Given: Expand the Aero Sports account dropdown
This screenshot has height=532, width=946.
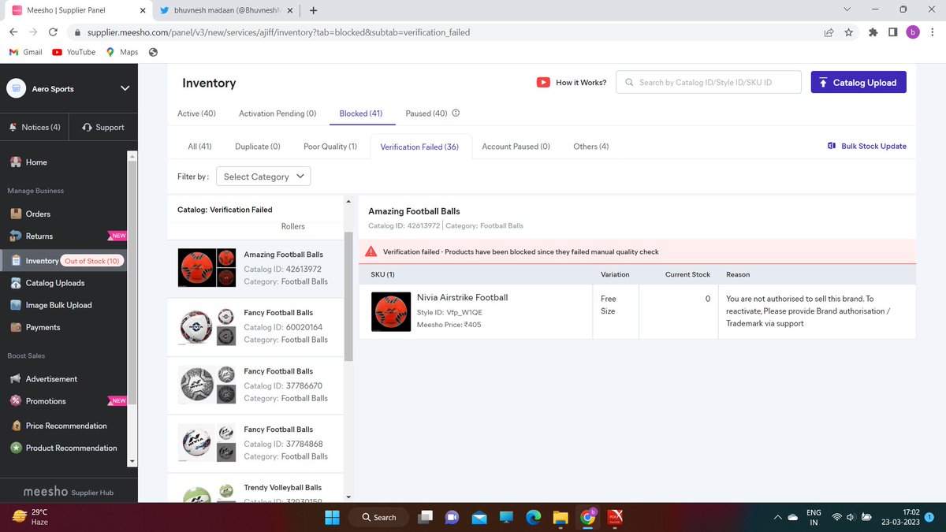Looking at the screenshot, I should 125,88.
